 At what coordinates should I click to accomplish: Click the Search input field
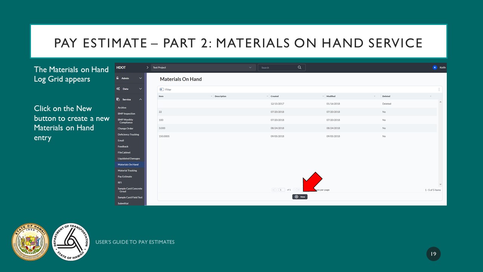(x=281, y=68)
